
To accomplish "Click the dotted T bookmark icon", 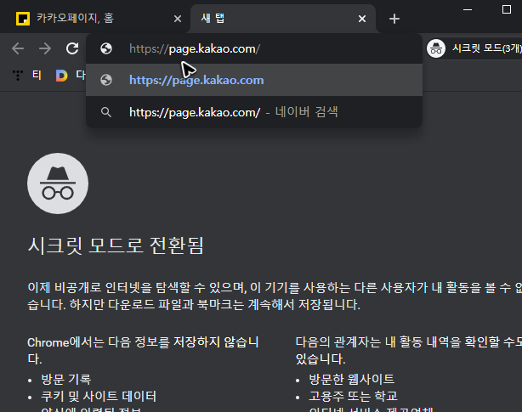I will [18, 75].
